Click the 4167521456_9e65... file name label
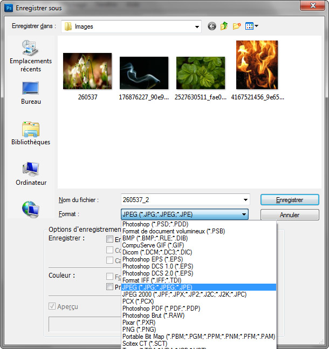The width and height of the screenshot is (329, 349). pyautogui.click(x=257, y=97)
